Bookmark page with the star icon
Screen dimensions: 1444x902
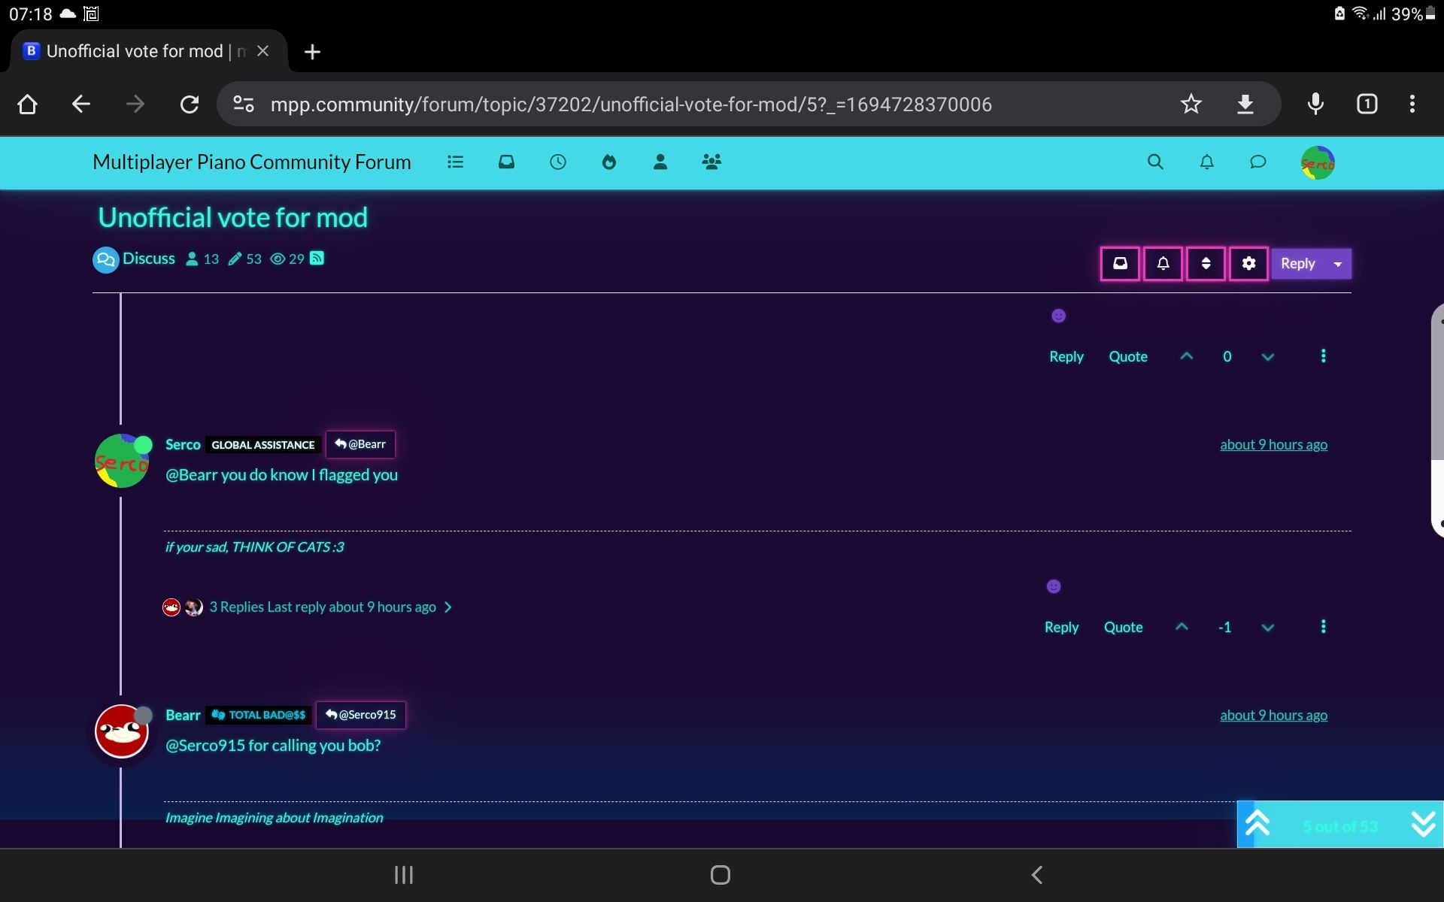pos(1191,104)
